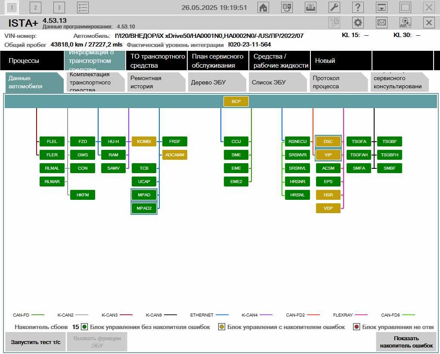
Task: Select the RLMAR control unit
Action: click(52, 181)
